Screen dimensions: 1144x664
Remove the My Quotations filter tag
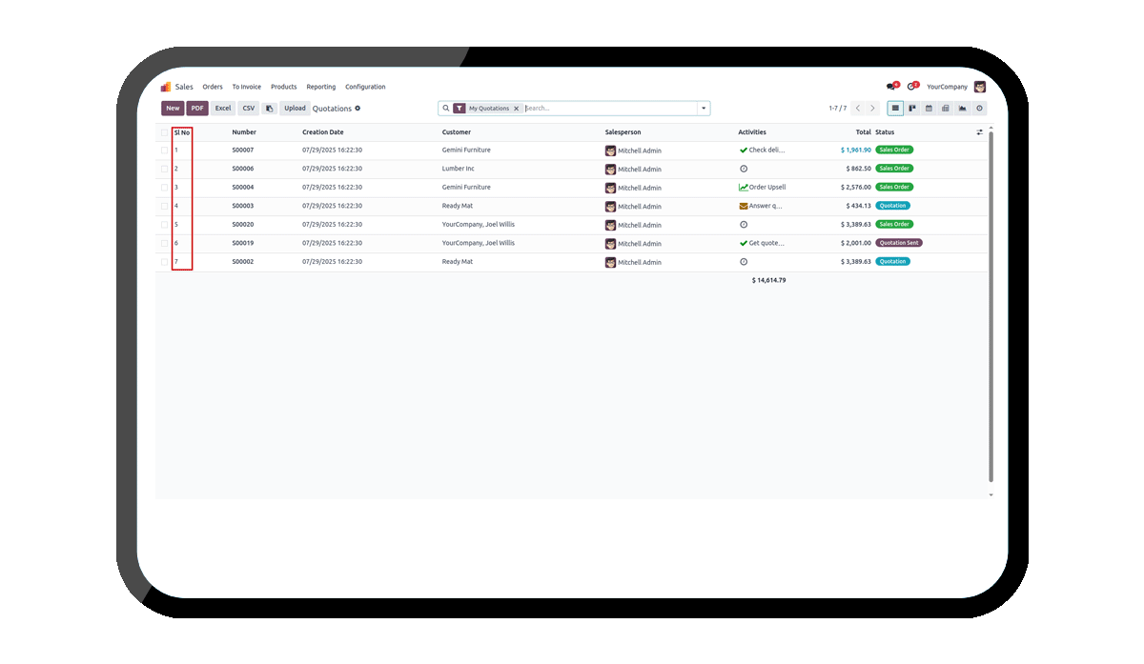coord(517,109)
